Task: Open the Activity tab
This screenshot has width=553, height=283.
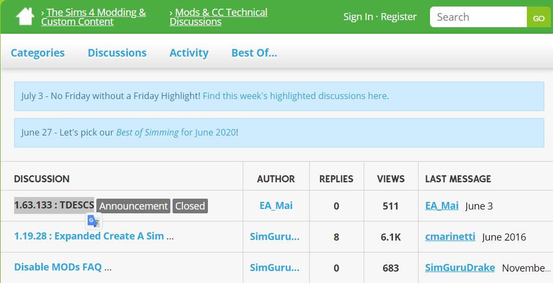Action: (x=189, y=53)
